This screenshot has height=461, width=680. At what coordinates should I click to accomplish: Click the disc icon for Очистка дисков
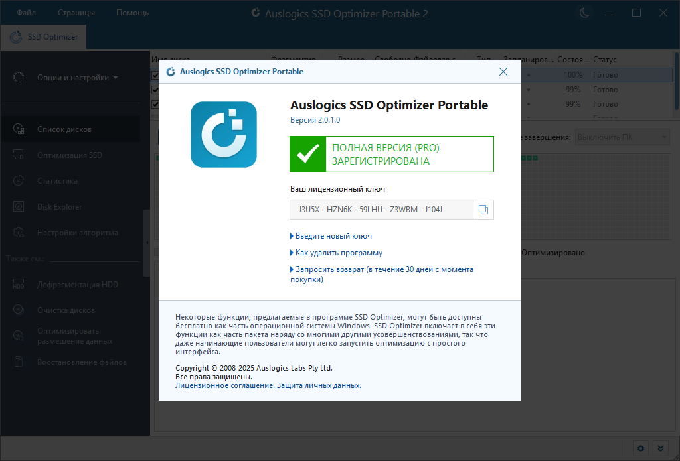[18, 310]
